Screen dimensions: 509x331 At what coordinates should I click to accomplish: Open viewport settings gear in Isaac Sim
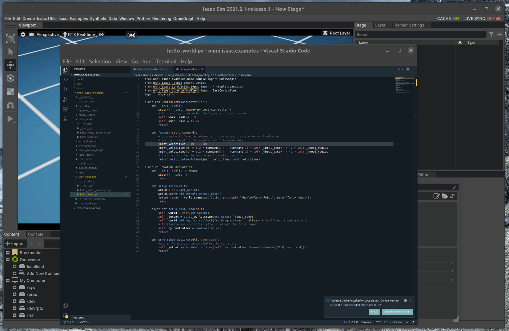pos(23,34)
